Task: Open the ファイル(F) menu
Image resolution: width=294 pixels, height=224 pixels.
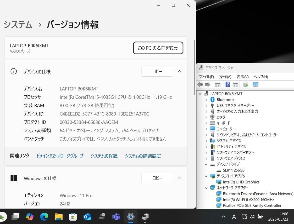Action: (x=207, y=77)
